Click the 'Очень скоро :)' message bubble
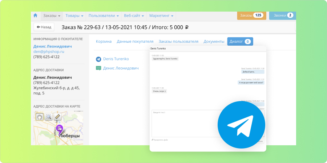Image resolution: width=327 pixels, height=163 pixels. pyautogui.click(x=159, y=91)
